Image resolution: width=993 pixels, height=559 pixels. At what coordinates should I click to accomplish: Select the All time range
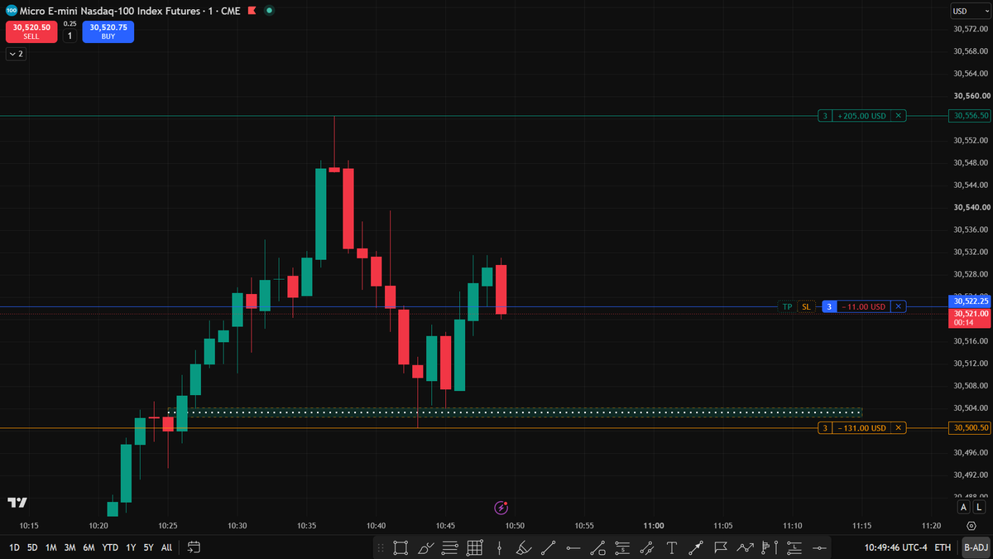(x=166, y=547)
